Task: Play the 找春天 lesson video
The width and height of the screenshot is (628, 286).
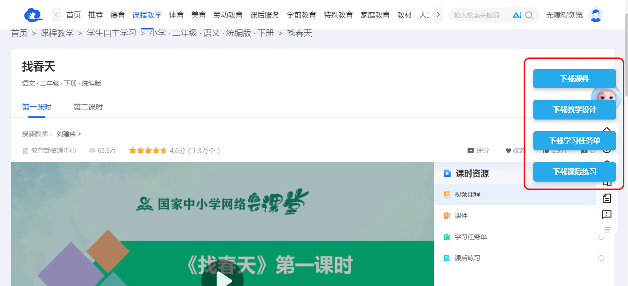Action: click(223, 278)
